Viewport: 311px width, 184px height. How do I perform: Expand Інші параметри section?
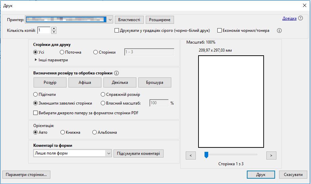click(x=36, y=60)
